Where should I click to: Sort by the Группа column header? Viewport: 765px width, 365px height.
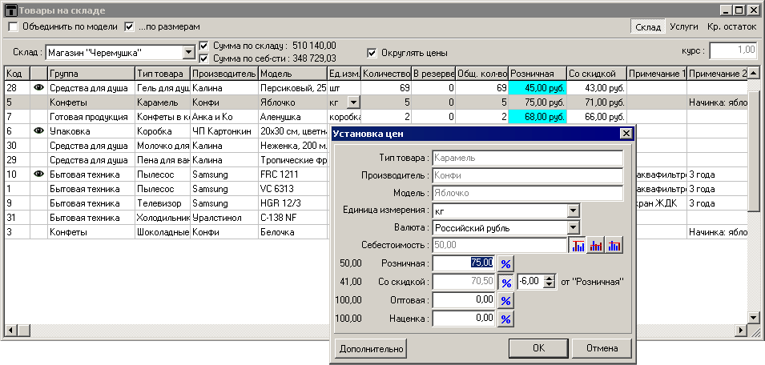tap(91, 74)
